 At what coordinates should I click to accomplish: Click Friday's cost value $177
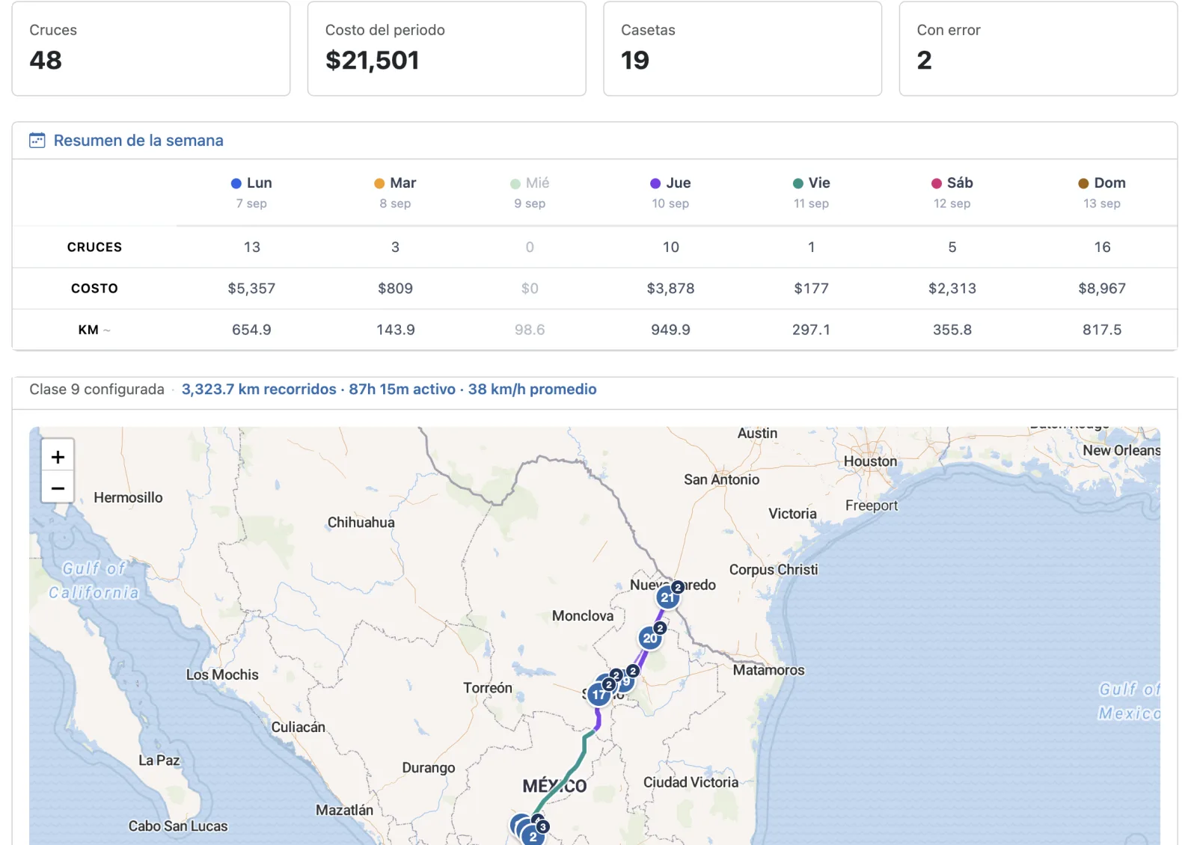(811, 288)
